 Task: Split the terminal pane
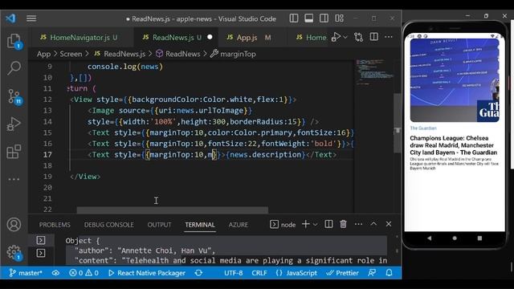point(328,224)
